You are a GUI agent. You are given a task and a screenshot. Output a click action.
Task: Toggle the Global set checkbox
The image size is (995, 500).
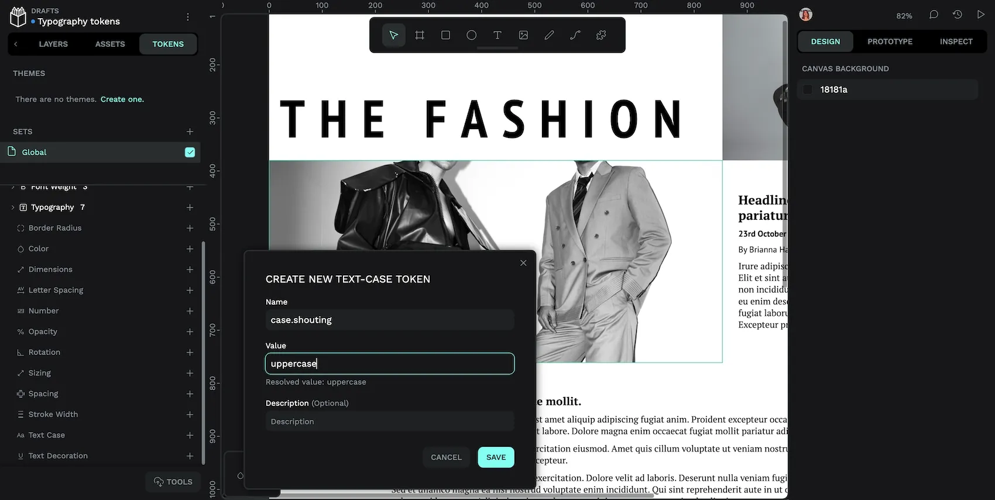(190, 152)
